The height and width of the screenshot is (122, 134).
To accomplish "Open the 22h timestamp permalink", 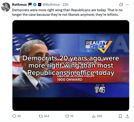I will pos(65,5).
